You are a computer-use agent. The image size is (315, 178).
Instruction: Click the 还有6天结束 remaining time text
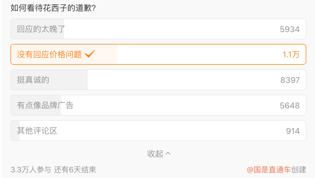coord(75,170)
